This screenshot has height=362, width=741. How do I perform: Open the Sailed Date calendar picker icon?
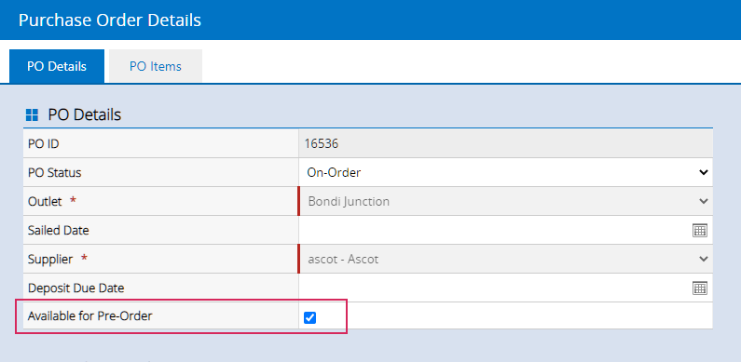tap(699, 230)
